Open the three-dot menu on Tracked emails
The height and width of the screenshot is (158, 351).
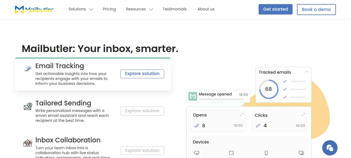[x=307, y=72]
